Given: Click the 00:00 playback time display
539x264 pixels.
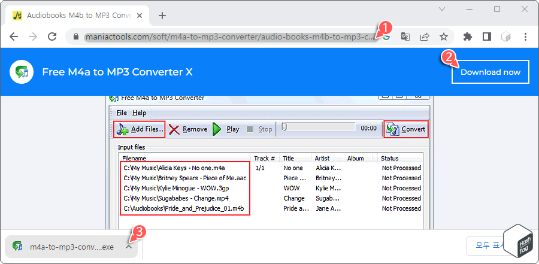Looking at the screenshot, I should pos(368,128).
